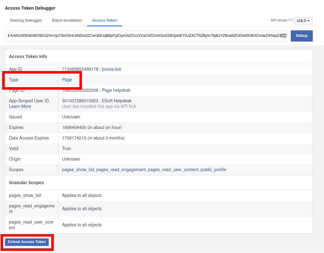The image size is (324, 253).
Task: Open the pages_read_user_content scope link
Action: (173, 170)
